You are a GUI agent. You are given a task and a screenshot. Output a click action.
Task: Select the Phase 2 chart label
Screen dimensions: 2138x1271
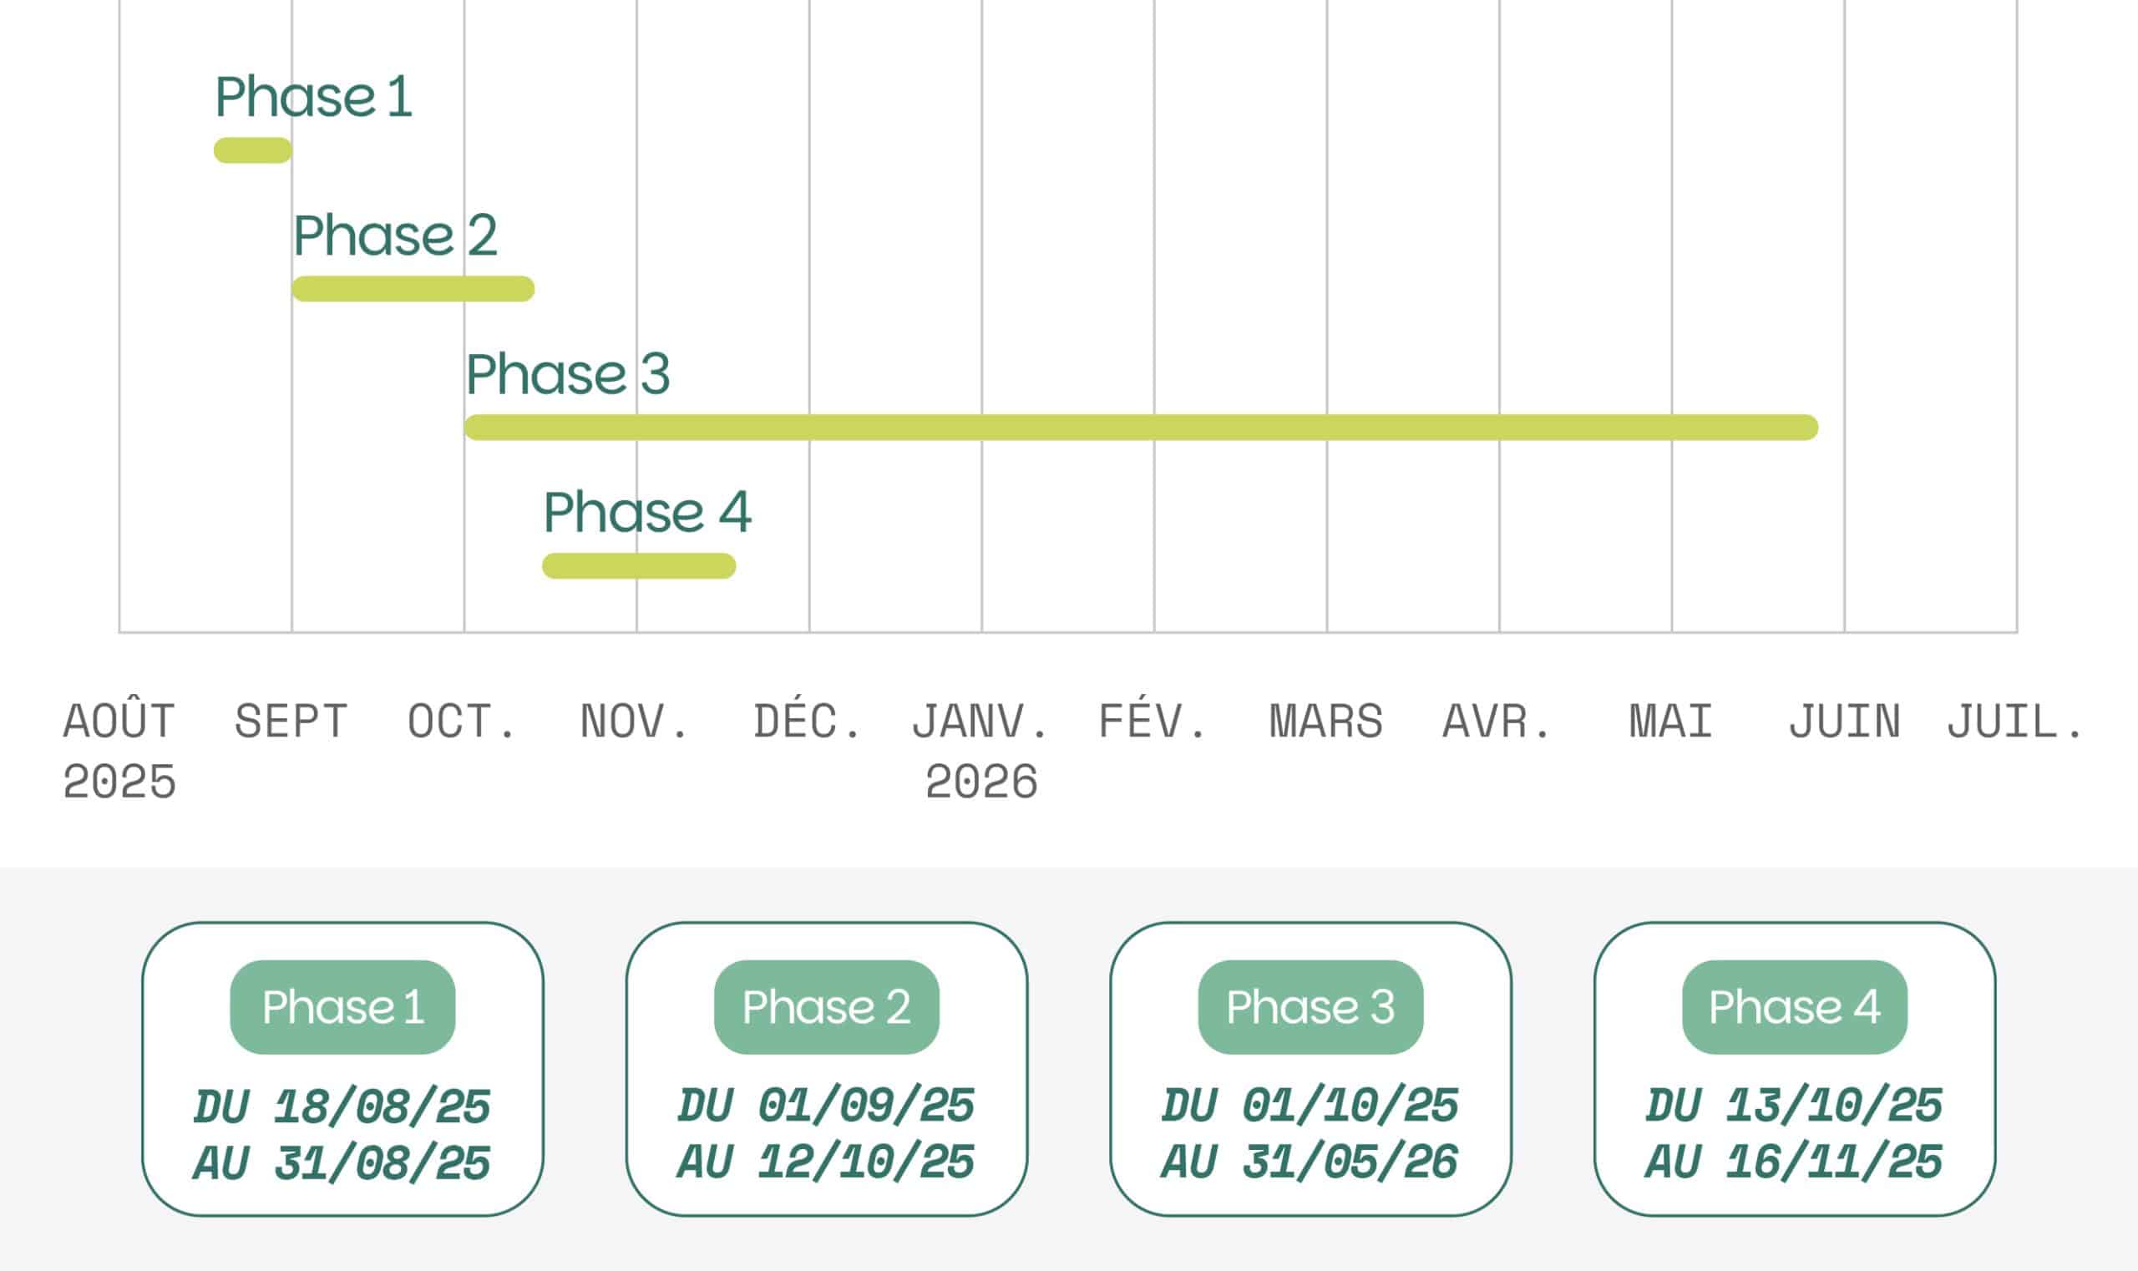click(x=395, y=235)
